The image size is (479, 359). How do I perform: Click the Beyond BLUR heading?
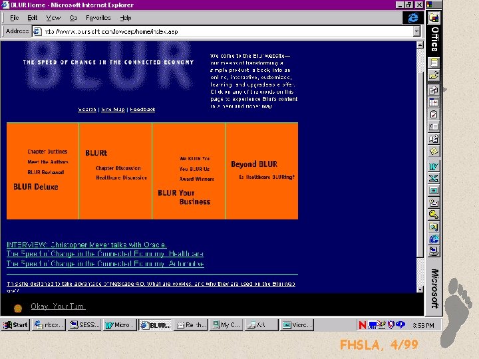click(254, 164)
